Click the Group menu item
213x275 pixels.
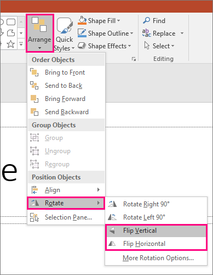coord(66,138)
